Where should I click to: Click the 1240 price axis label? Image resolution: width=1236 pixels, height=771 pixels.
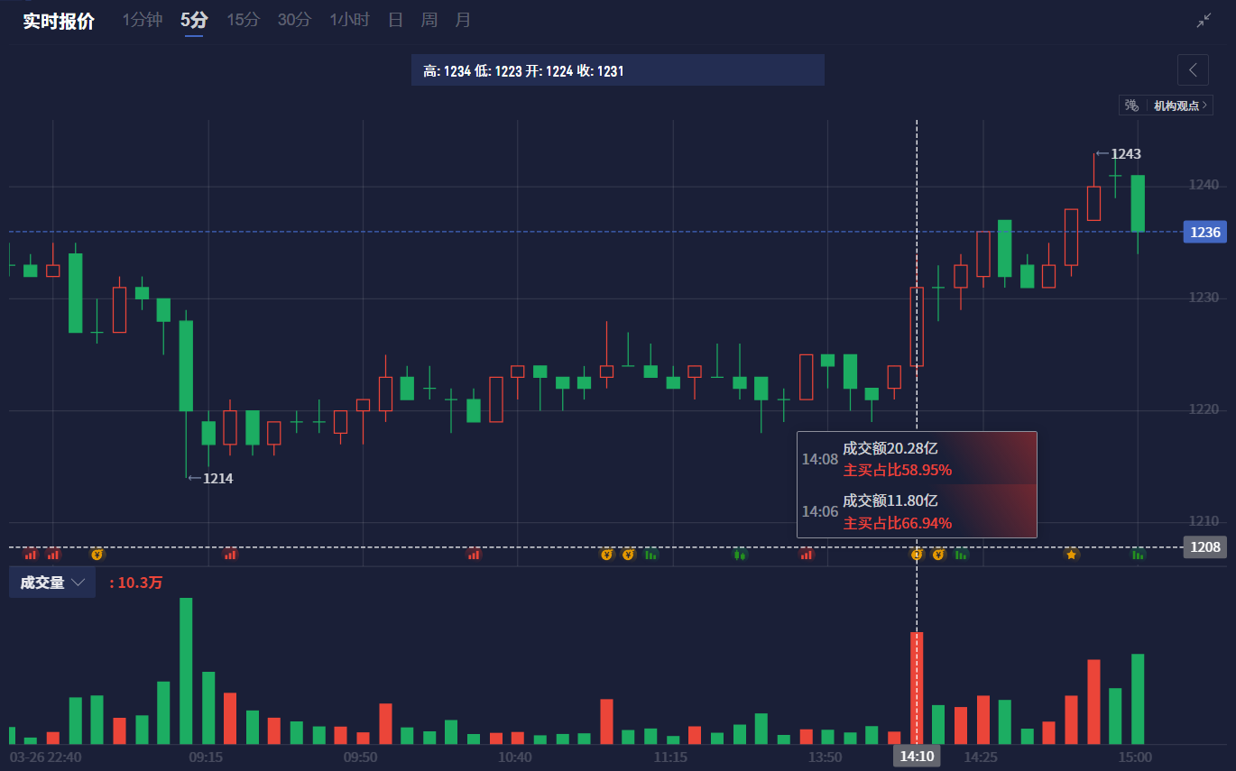[x=1204, y=185]
